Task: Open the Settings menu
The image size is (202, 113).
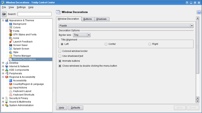Action: click(21, 7)
